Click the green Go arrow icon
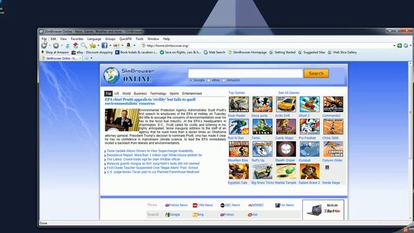This screenshot has height=233, width=414. click(x=400, y=46)
